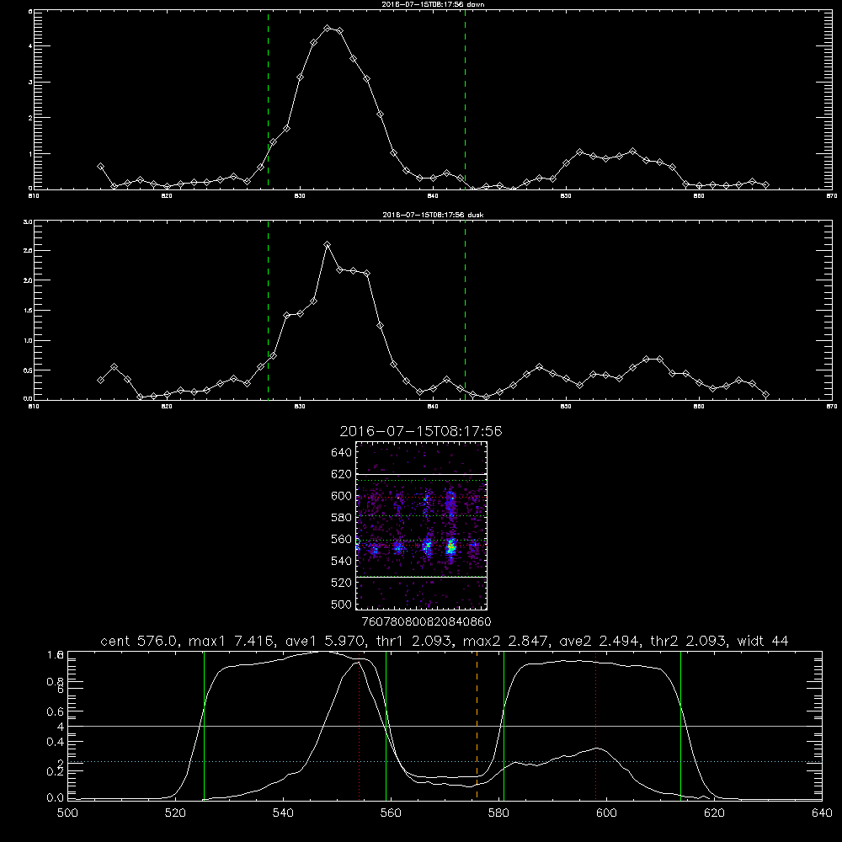Click the 'thr1 2.093' value

click(x=413, y=641)
